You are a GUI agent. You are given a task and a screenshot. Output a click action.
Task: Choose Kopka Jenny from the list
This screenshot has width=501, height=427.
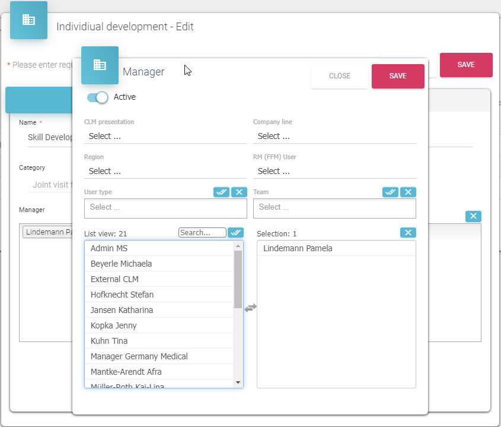pos(114,325)
